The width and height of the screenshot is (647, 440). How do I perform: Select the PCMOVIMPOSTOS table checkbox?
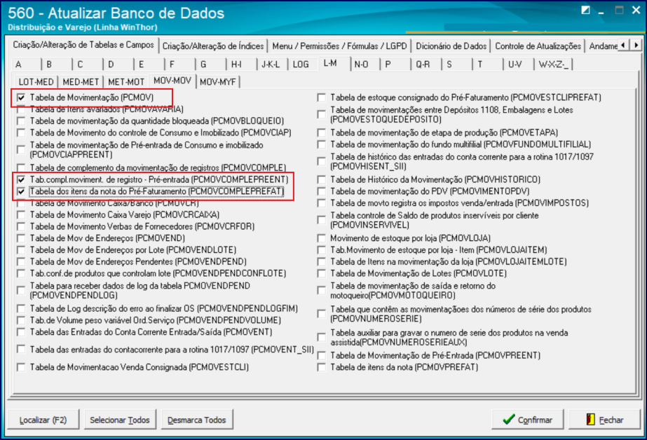(x=322, y=203)
